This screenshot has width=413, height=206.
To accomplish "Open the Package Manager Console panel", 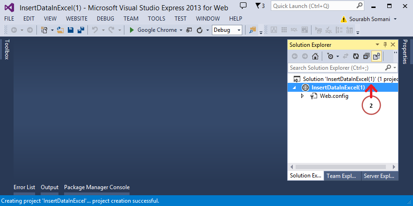I will pos(97,187).
